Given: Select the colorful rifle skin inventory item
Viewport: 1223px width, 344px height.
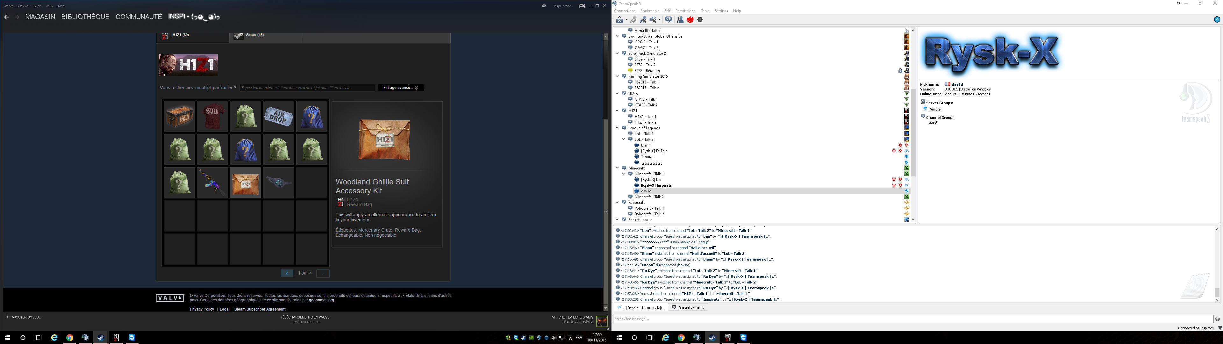Looking at the screenshot, I should [212, 183].
